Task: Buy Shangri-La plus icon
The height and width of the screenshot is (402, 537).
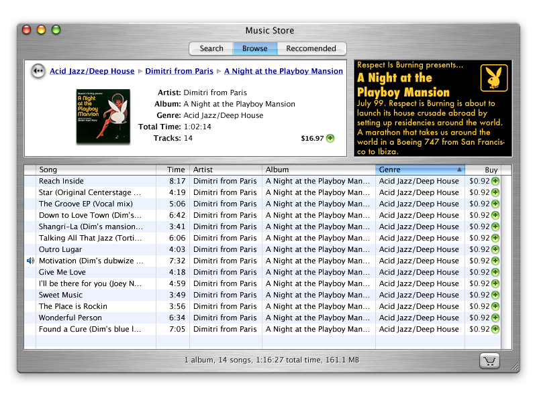Action: point(495,226)
